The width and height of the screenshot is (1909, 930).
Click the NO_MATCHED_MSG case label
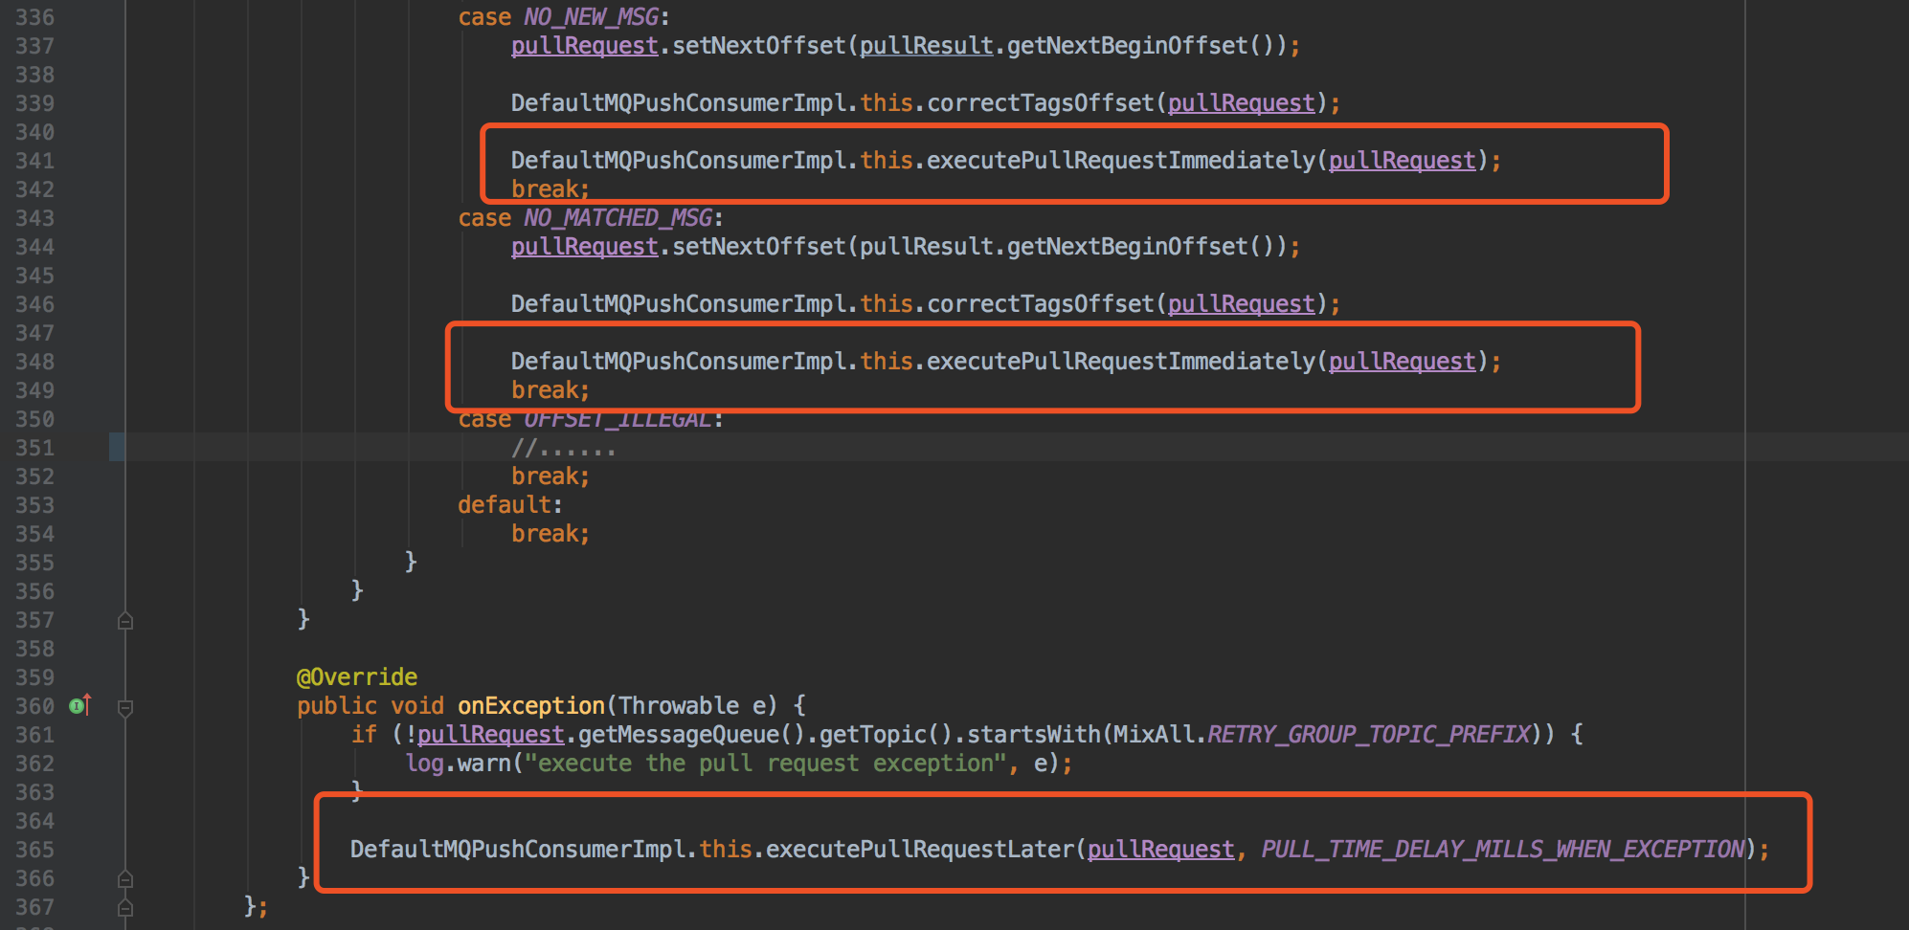point(618,218)
